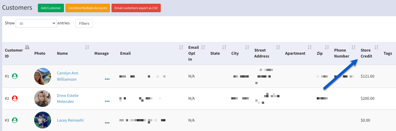Sort by City column icon

click(x=247, y=47)
